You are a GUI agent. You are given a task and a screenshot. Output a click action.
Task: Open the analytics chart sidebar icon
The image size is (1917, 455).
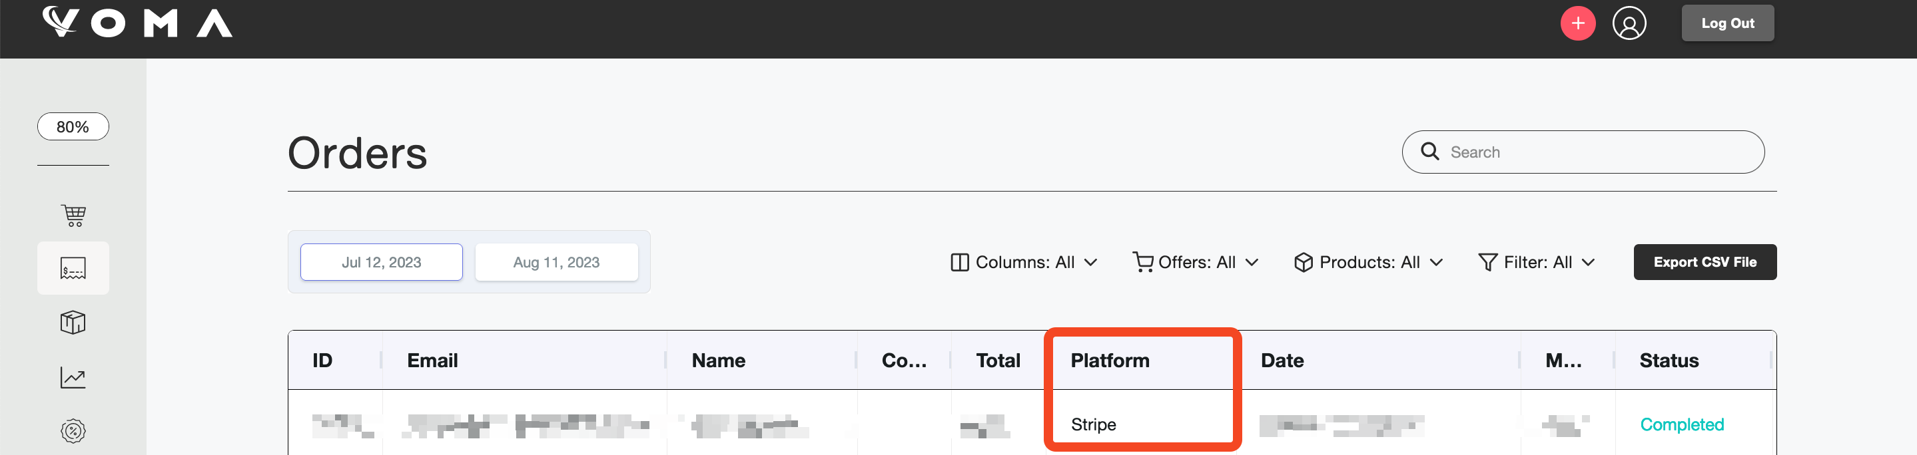[x=73, y=378]
